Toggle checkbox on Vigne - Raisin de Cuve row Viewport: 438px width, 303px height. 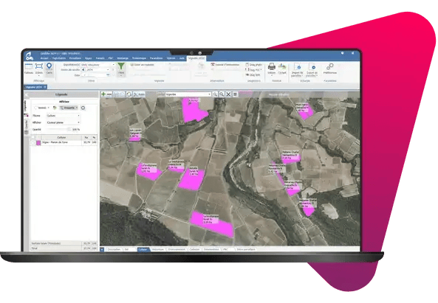point(33,142)
